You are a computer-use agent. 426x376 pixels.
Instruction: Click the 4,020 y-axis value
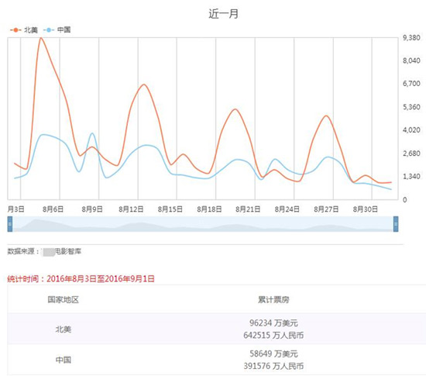pyautogui.click(x=411, y=130)
